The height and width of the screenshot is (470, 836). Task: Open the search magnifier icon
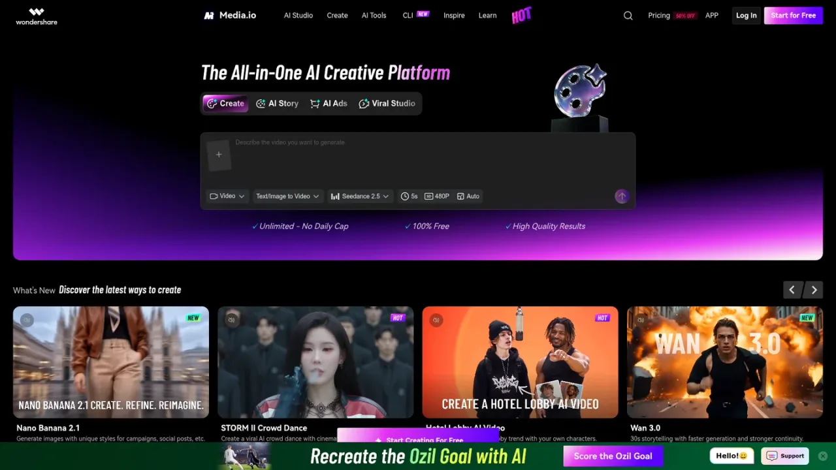tap(628, 16)
